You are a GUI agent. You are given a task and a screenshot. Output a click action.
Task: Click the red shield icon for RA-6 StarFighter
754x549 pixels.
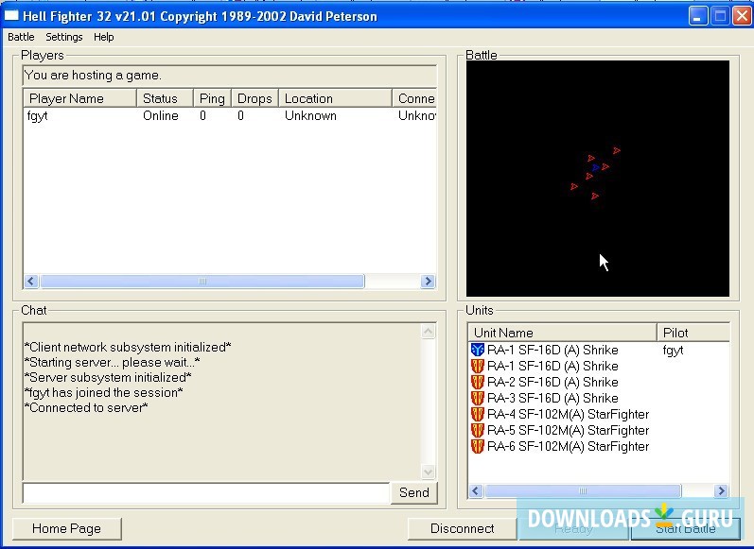click(x=477, y=446)
